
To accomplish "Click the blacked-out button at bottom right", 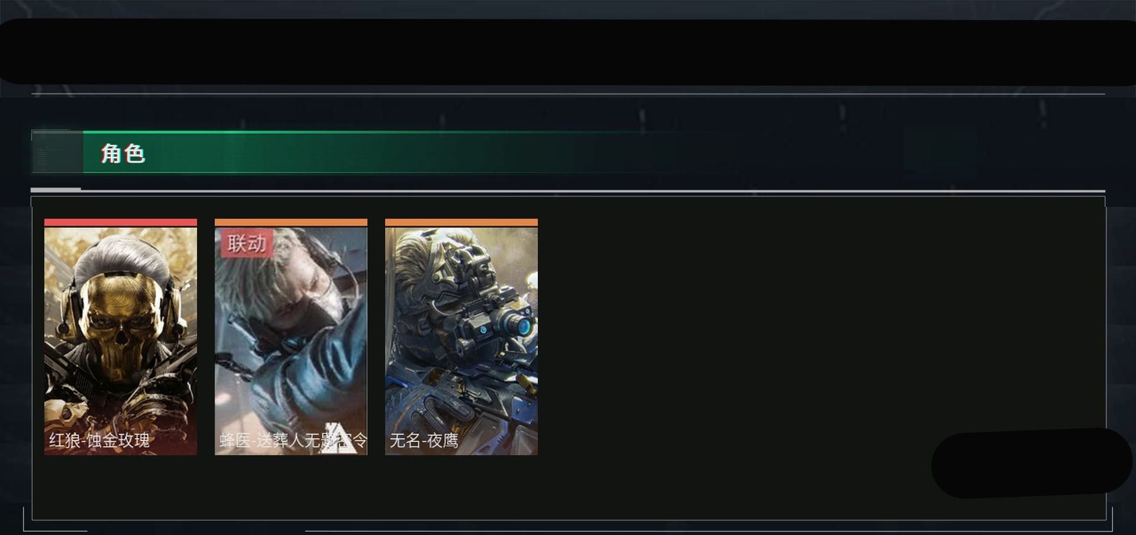I will [1031, 463].
